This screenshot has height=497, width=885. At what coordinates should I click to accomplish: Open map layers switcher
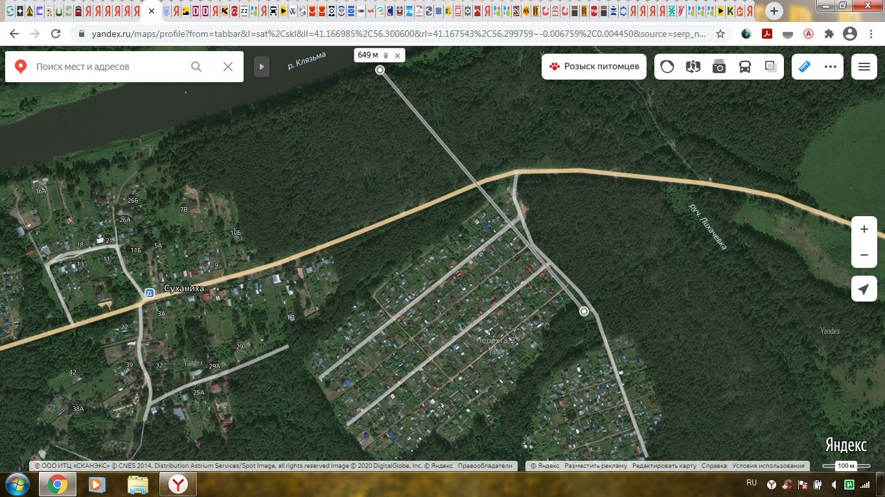coord(770,67)
